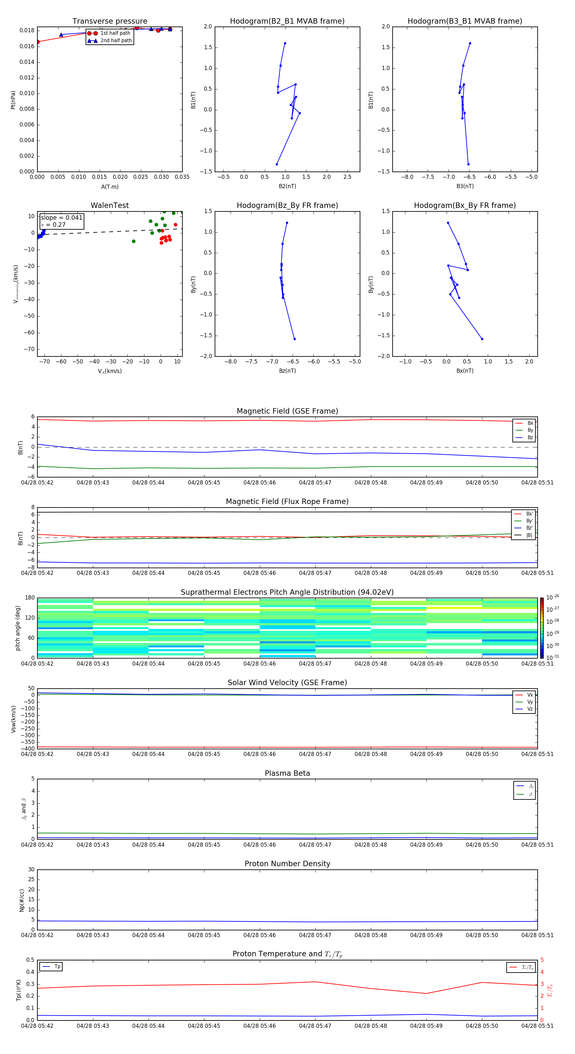Select the Bx' entry in the Flux Rope legend
The width and height of the screenshot is (575, 1054).
[x=524, y=514]
